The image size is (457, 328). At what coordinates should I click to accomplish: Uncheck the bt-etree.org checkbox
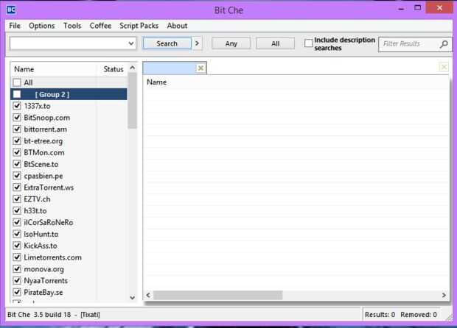pos(17,140)
